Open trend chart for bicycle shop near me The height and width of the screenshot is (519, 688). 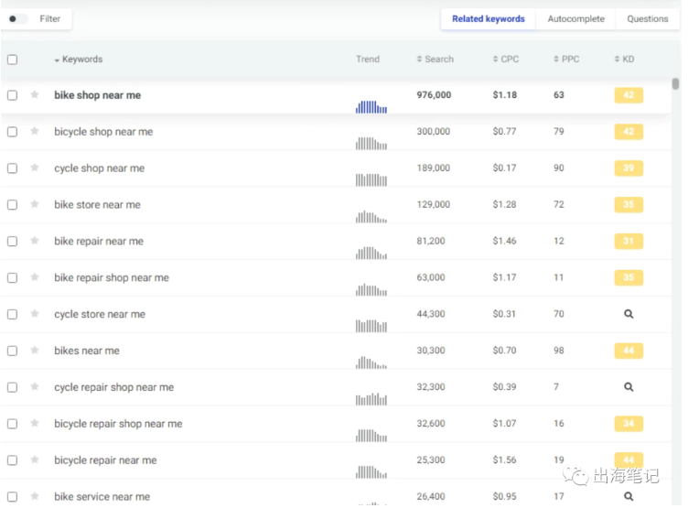click(371, 143)
